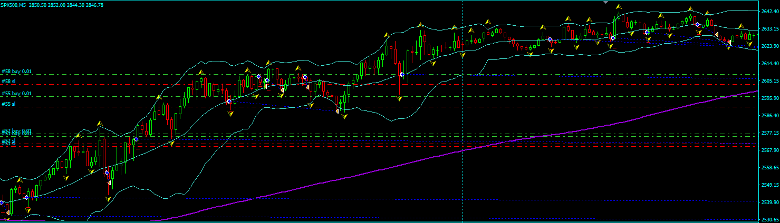Click the 2530.65 price scale label
This screenshot has height=223, width=780.
pos(771,220)
